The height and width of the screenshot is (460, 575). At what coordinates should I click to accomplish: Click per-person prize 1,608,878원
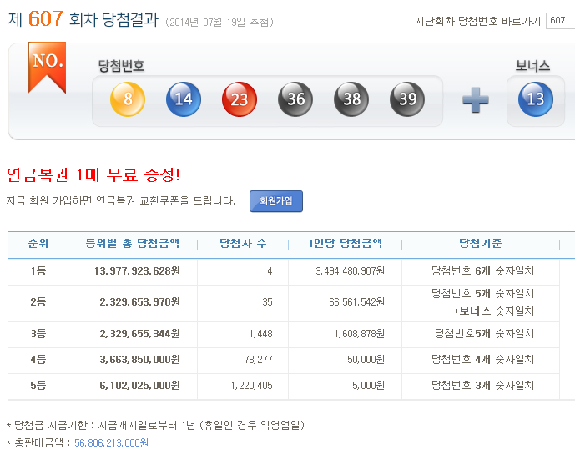pos(360,333)
